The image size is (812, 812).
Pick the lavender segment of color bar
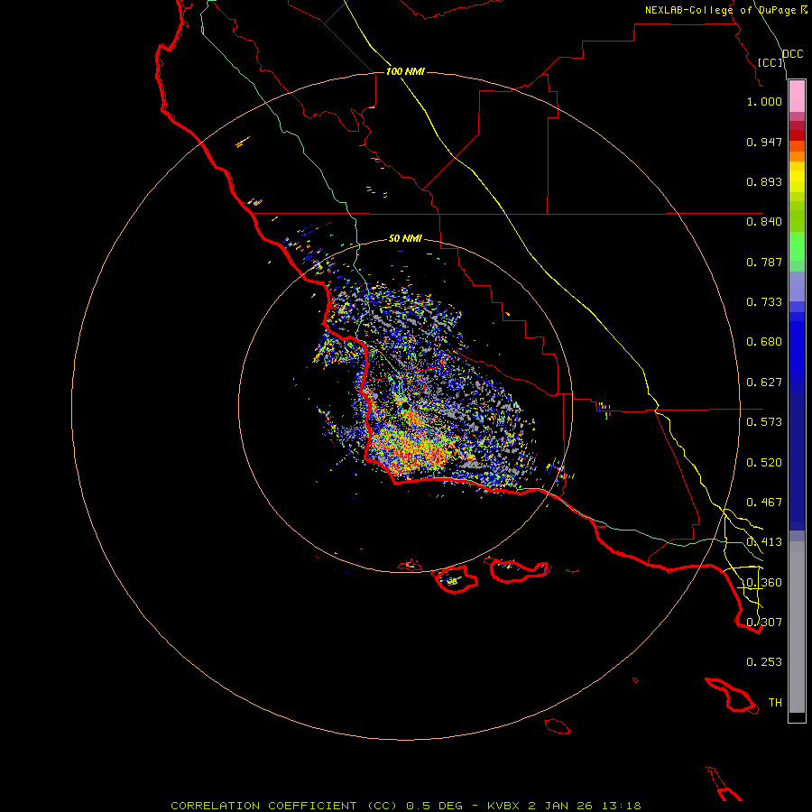pos(797,287)
